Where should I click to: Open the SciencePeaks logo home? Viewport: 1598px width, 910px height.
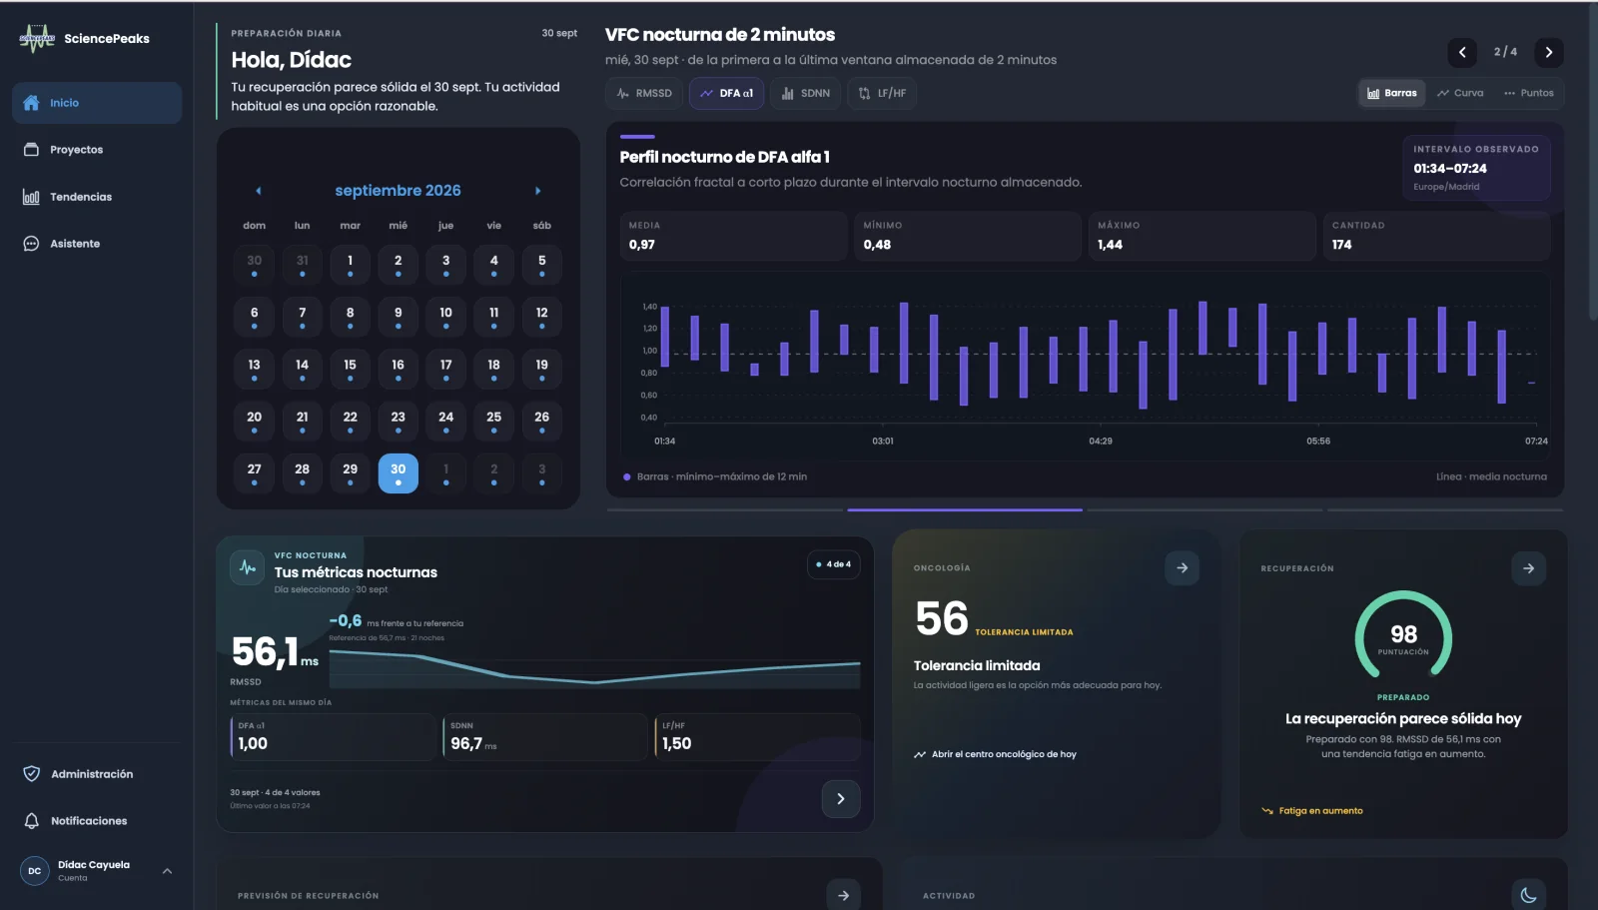84,39
